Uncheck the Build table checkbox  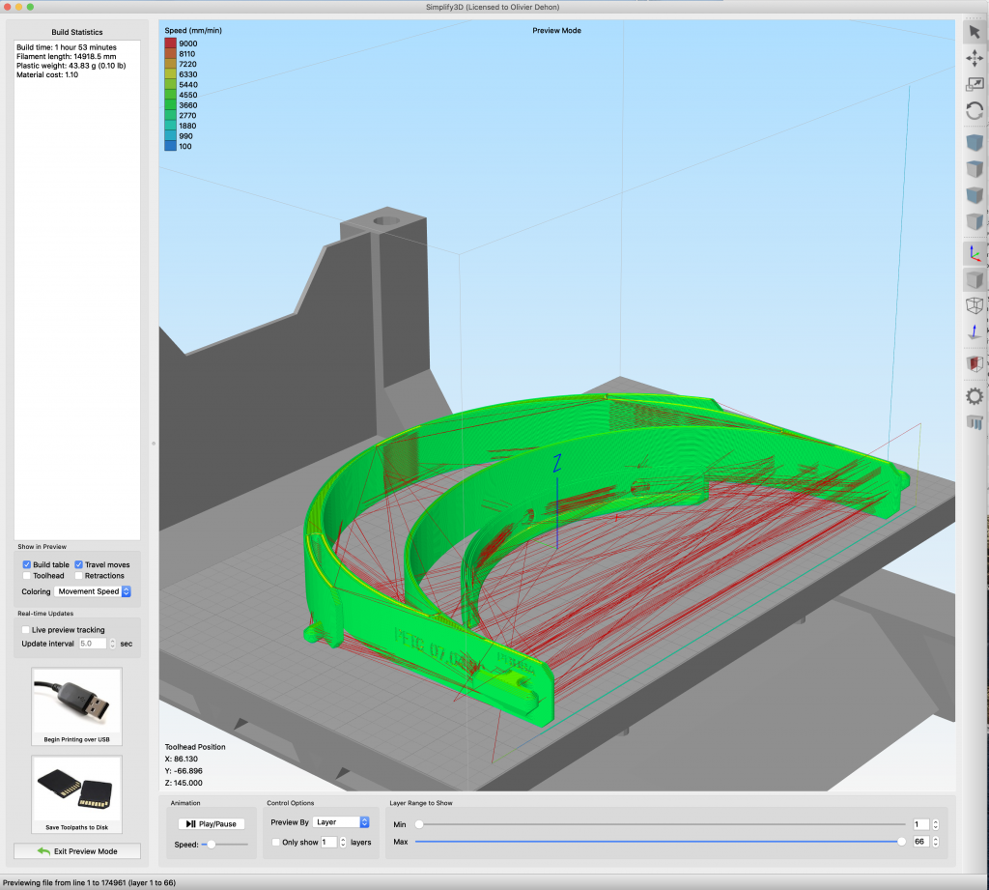pos(27,564)
